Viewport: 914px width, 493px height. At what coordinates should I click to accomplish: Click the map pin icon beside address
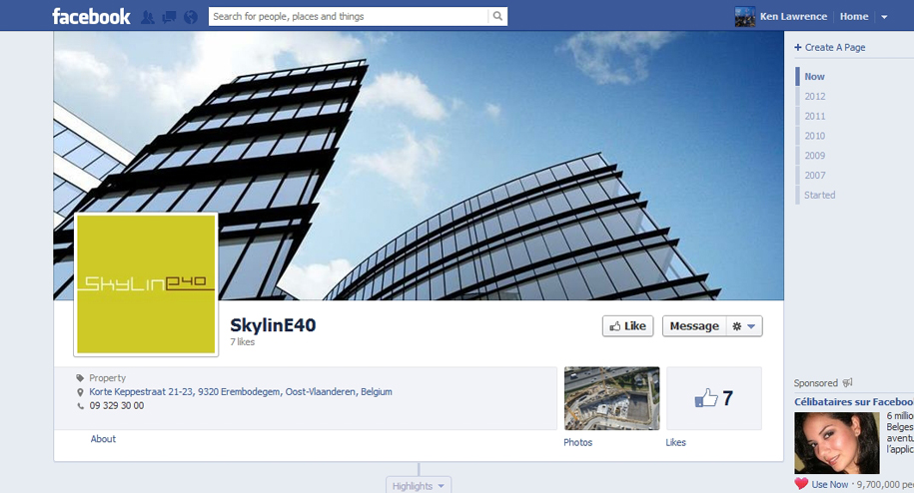pos(81,392)
